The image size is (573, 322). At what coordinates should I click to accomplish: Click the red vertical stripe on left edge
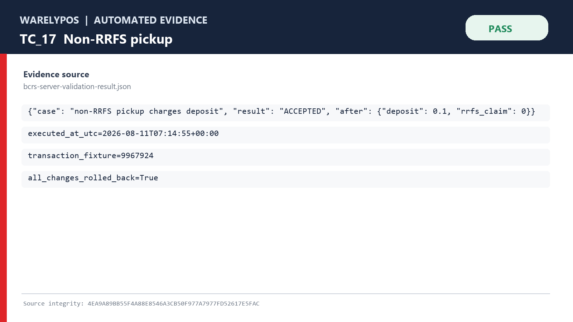pyautogui.click(x=3, y=188)
